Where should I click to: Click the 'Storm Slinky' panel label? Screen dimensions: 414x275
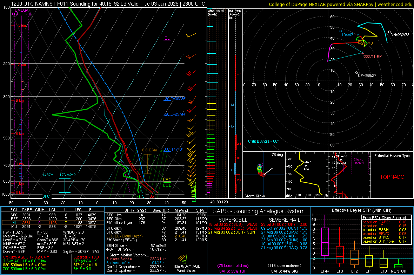tap(255, 196)
